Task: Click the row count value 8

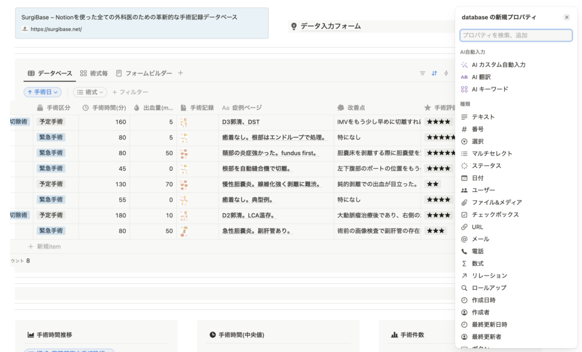Action: (x=28, y=261)
